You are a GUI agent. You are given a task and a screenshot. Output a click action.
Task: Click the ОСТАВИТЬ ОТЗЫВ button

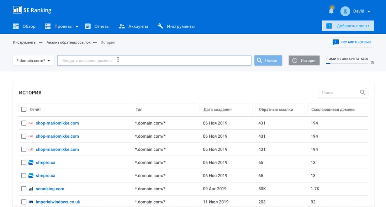(x=351, y=42)
